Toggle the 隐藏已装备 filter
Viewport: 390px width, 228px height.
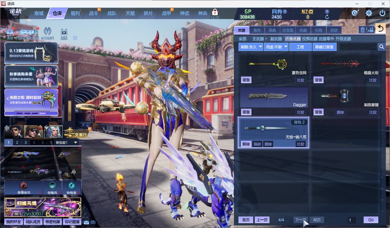[x=324, y=47]
